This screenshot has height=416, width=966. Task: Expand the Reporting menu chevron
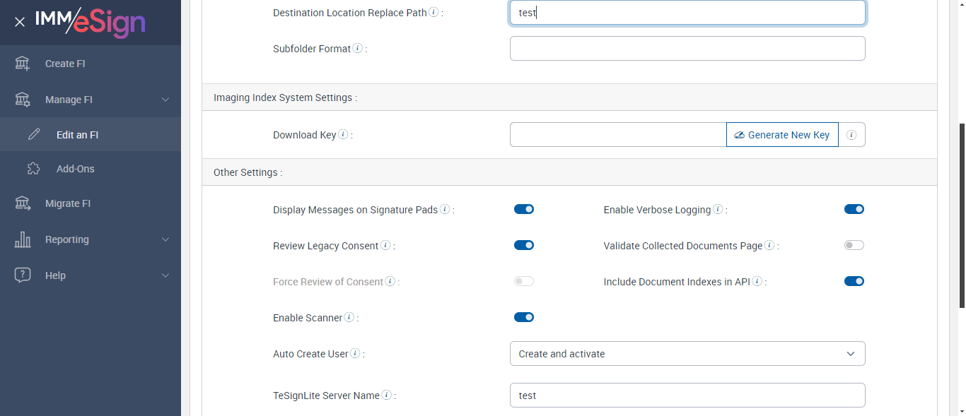165,239
